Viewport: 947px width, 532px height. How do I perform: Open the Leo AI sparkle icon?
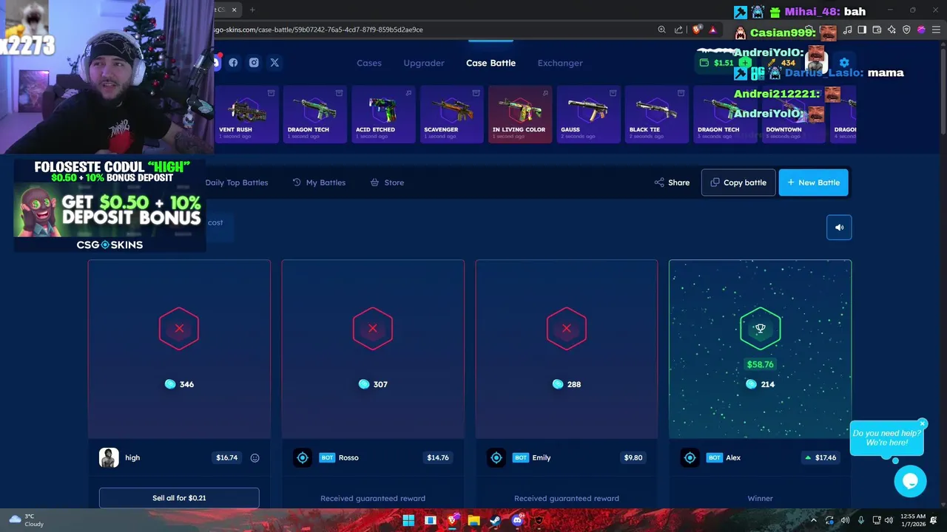(892, 30)
